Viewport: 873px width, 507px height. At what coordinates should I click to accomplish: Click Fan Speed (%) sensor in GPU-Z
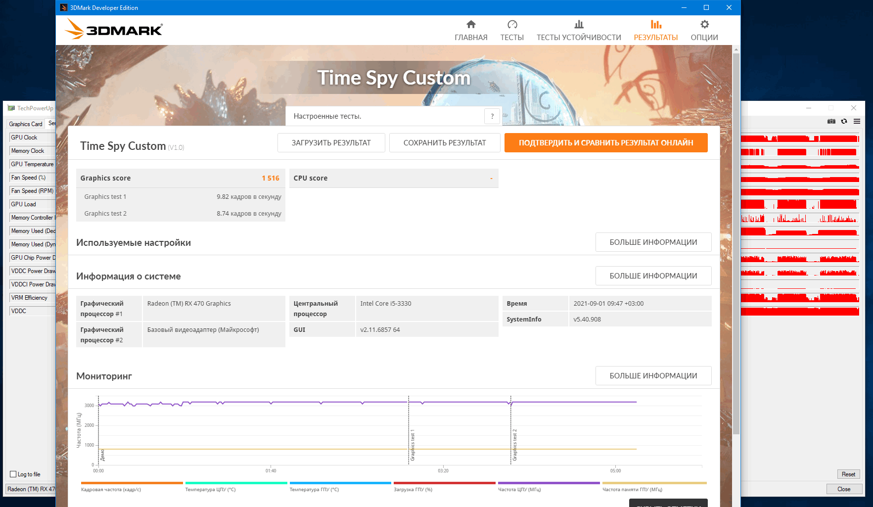point(32,178)
